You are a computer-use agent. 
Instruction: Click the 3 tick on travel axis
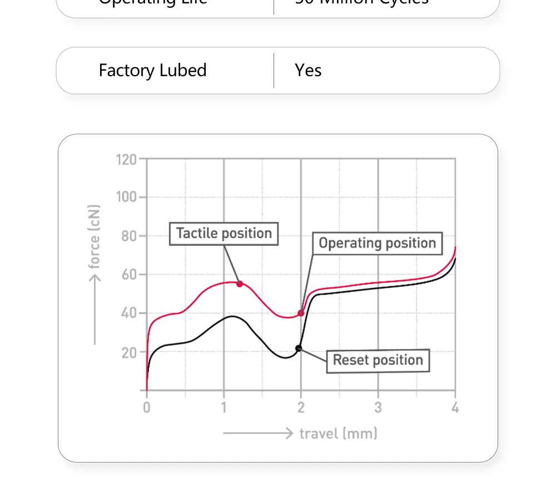pyautogui.click(x=378, y=408)
